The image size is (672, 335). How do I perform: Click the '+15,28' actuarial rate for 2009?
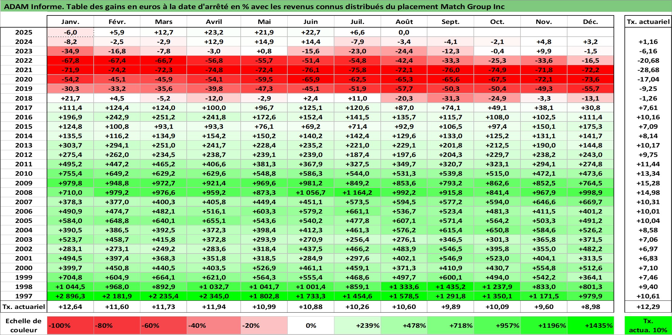point(648,183)
